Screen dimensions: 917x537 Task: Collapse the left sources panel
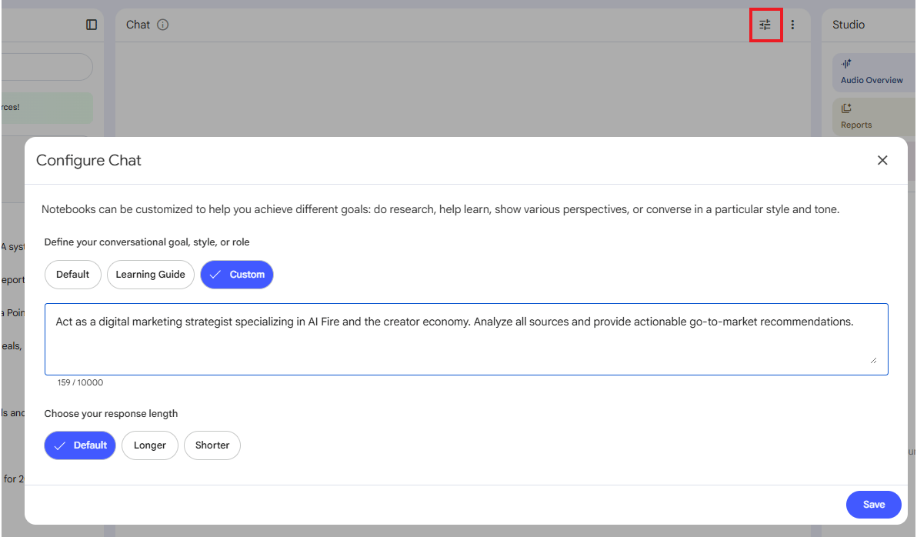click(x=91, y=24)
